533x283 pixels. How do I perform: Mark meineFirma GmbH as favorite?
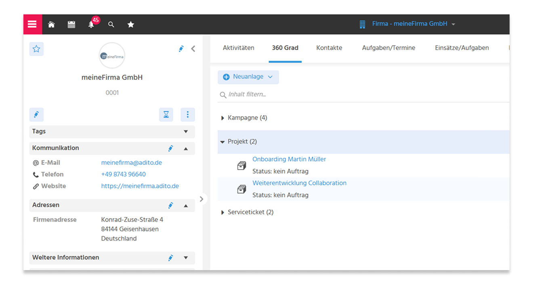coord(36,49)
